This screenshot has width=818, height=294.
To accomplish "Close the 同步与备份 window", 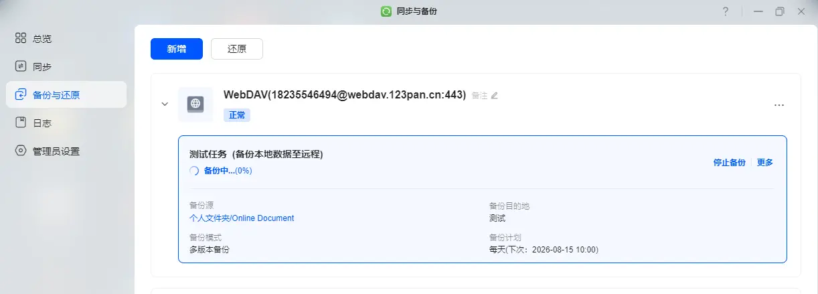I will point(801,11).
